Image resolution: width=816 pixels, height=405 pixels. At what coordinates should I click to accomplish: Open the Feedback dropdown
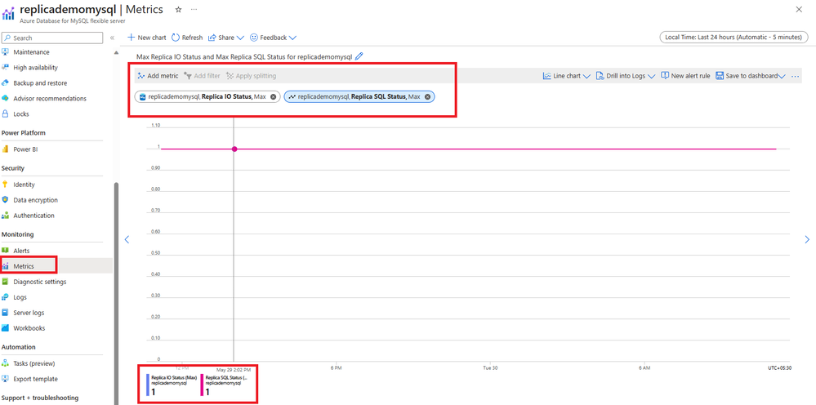click(273, 38)
